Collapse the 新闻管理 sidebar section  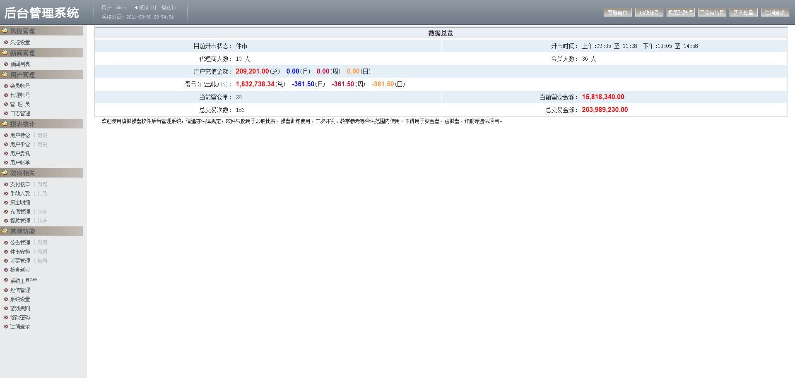(x=22, y=53)
